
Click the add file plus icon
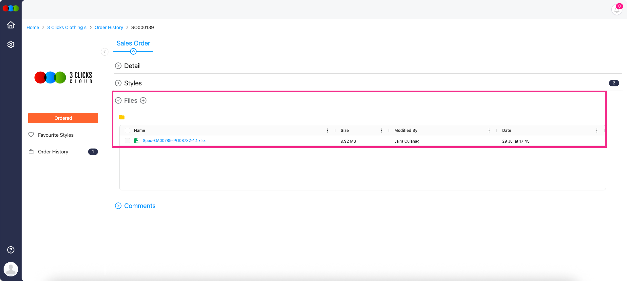143,100
